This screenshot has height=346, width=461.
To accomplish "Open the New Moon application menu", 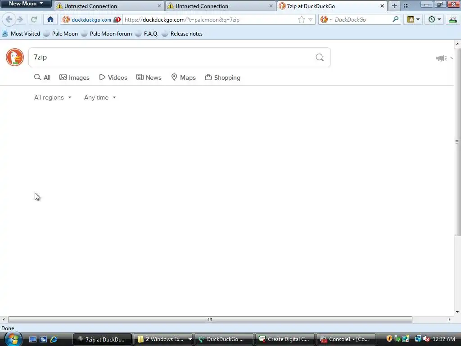I will [26, 4].
